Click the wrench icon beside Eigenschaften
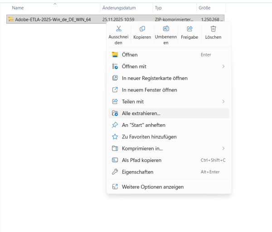The height and width of the screenshot is (232, 272). [115, 172]
